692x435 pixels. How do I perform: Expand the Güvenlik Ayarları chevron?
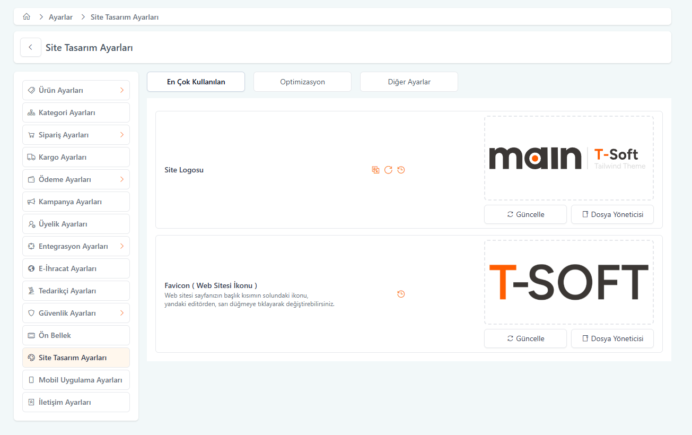121,313
